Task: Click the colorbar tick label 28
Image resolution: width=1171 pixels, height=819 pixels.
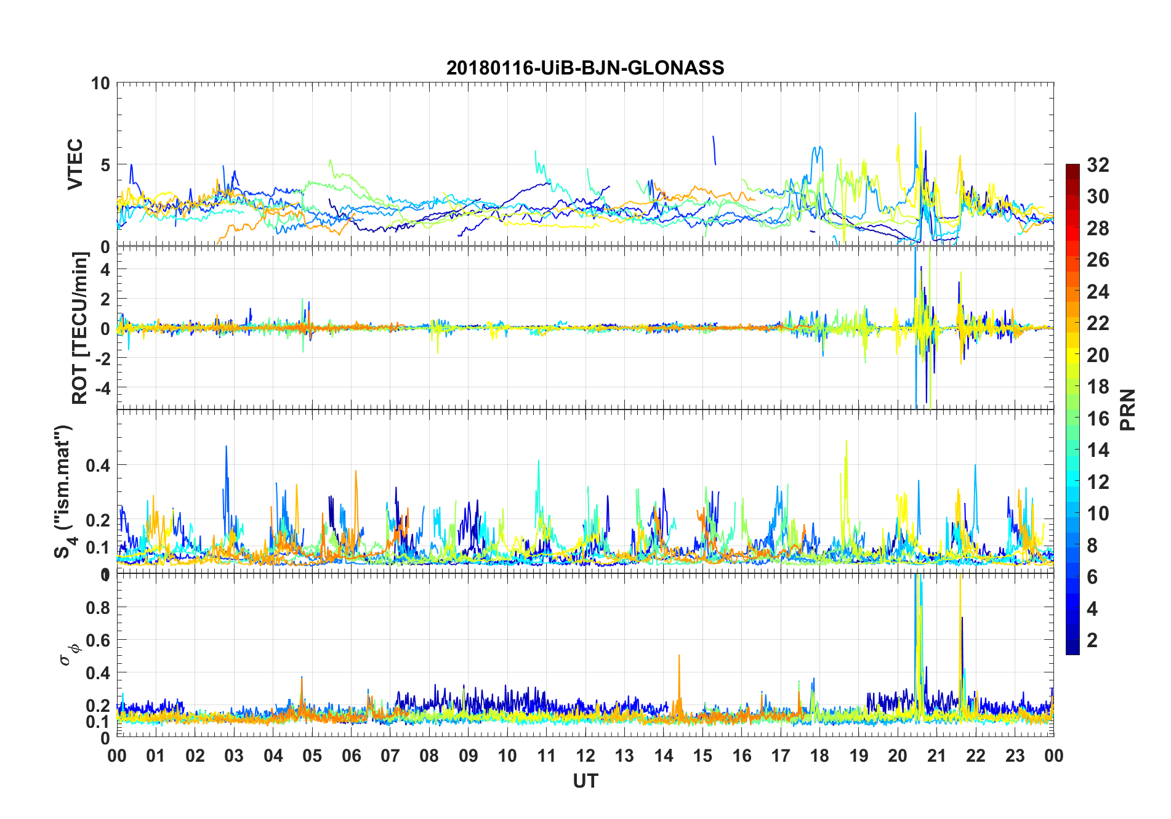Action: 1098,228
